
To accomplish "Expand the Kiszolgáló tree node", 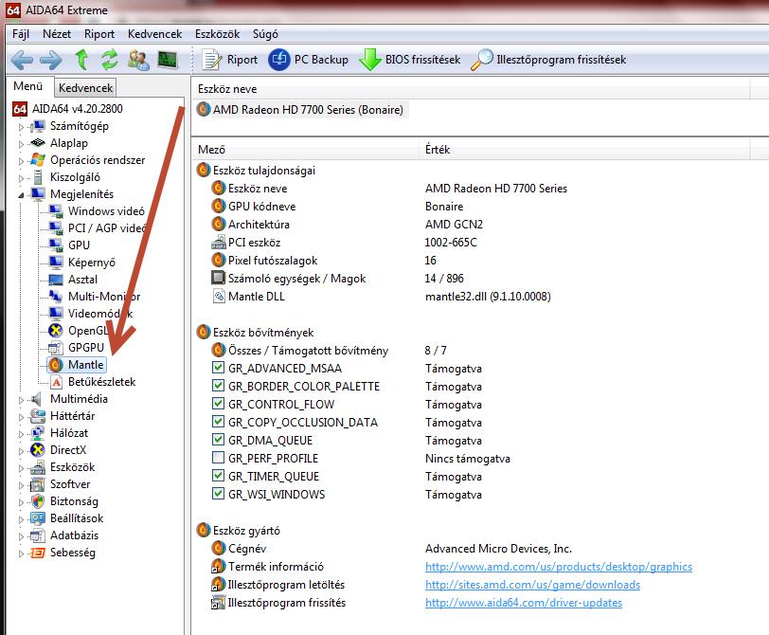I will 21,178.
